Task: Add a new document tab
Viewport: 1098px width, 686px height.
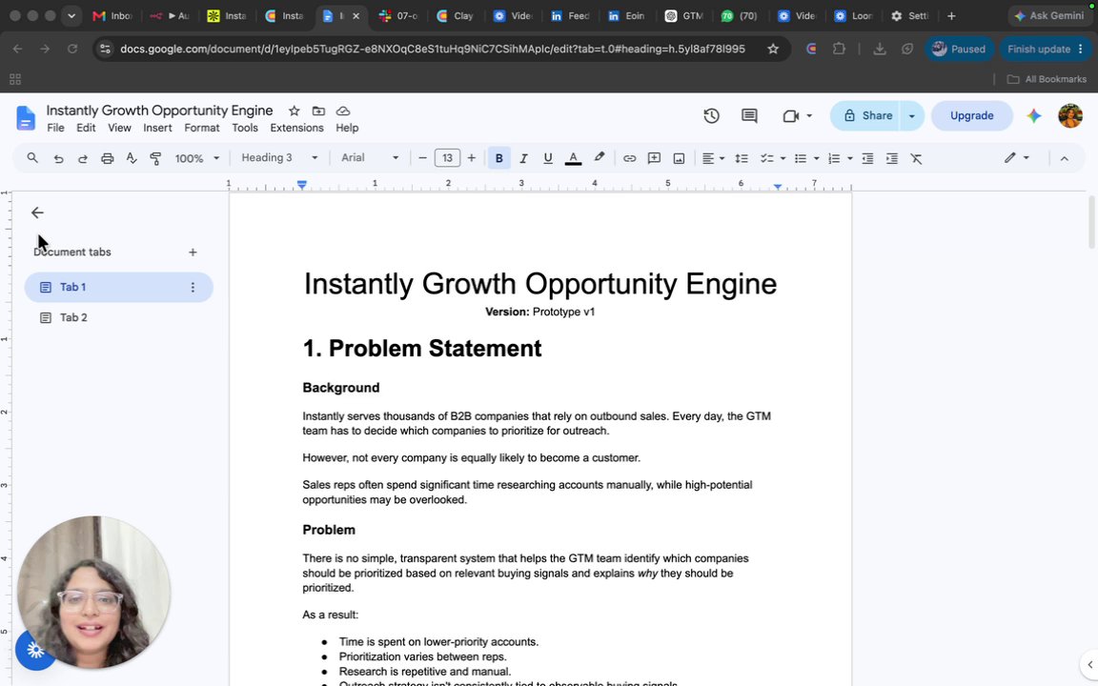Action: (193, 252)
